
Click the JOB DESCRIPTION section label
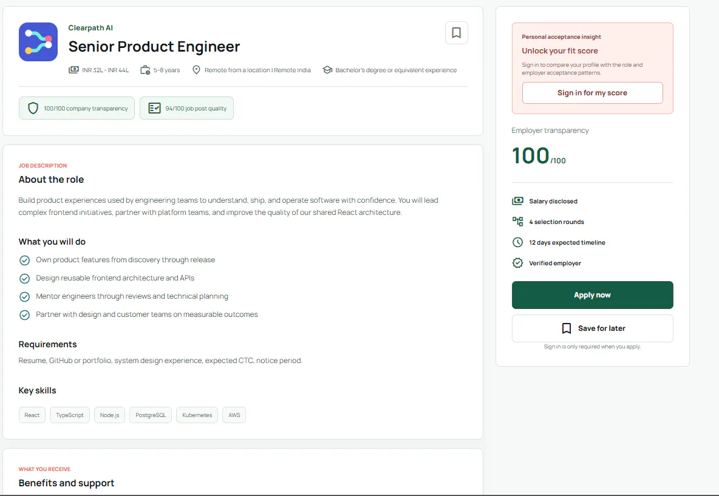tap(43, 166)
